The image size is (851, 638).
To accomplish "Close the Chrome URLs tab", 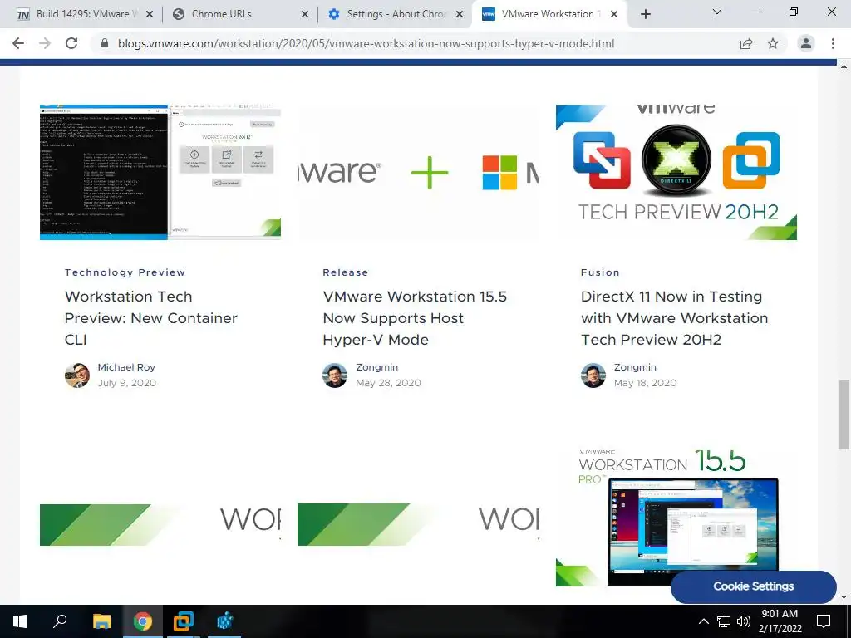I will (x=305, y=14).
